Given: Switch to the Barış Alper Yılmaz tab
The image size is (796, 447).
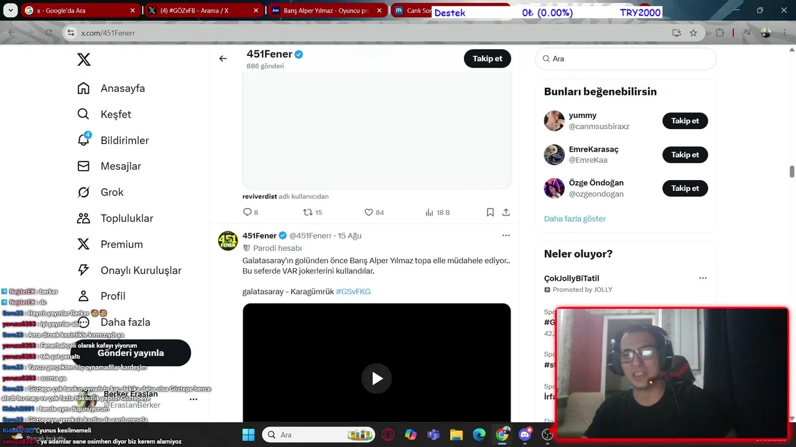Looking at the screenshot, I should tap(327, 11).
